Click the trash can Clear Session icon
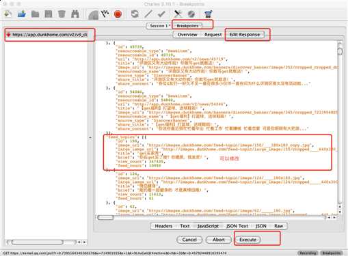Screen dimensions: 348x256 (x=62, y=14)
